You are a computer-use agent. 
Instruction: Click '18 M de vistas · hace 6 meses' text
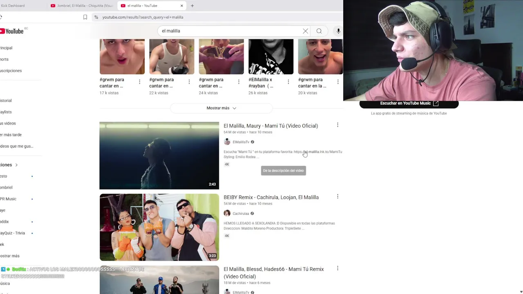point(247,283)
